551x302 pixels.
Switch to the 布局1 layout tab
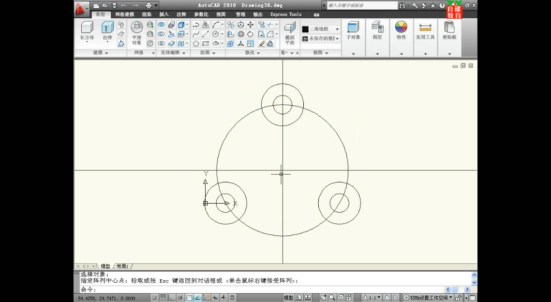tap(122, 266)
